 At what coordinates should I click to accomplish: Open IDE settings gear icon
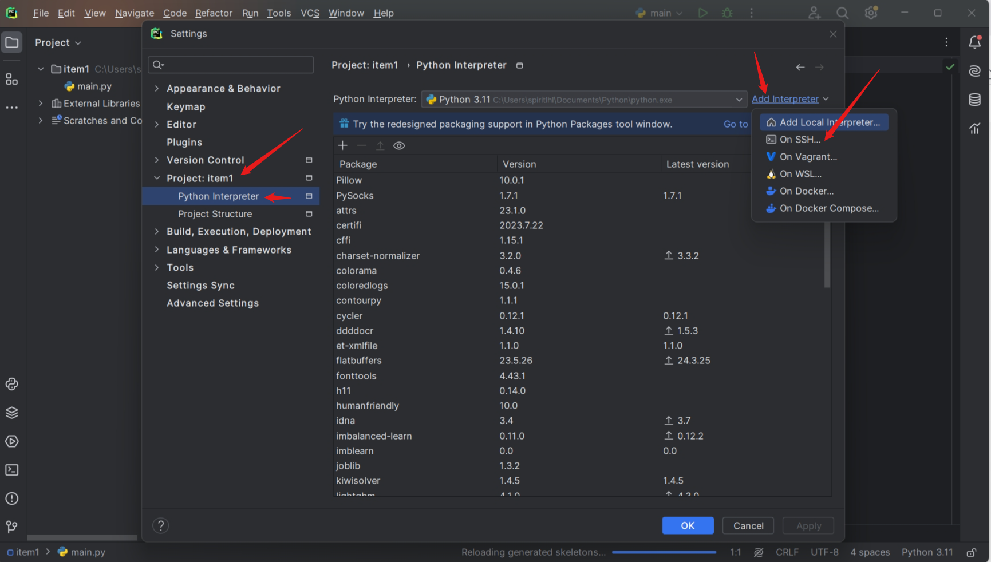click(871, 13)
